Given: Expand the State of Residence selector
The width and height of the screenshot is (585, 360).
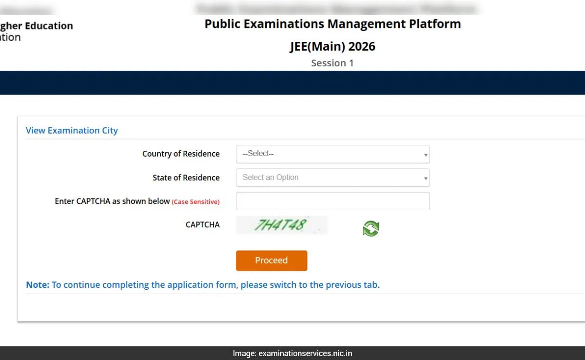Looking at the screenshot, I should (x=332, y=178).
